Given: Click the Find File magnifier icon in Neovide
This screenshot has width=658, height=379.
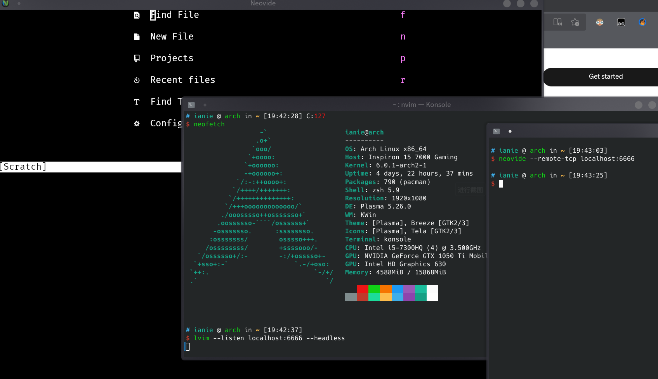Looking at the screenshot, I should click(x=137, y=15).
